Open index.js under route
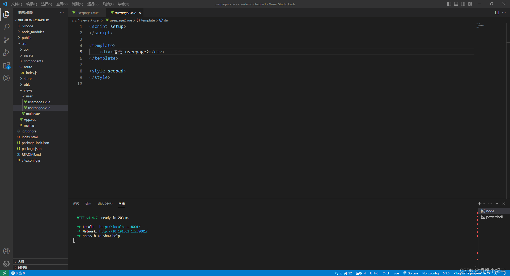Screen dimensions: 510x276 pos(40,73)
